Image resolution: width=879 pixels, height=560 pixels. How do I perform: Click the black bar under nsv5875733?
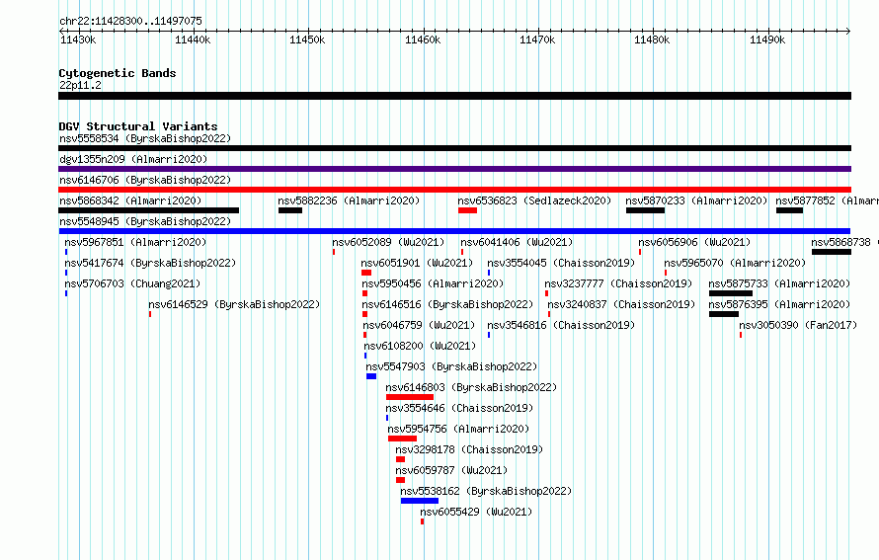[731, 293]
